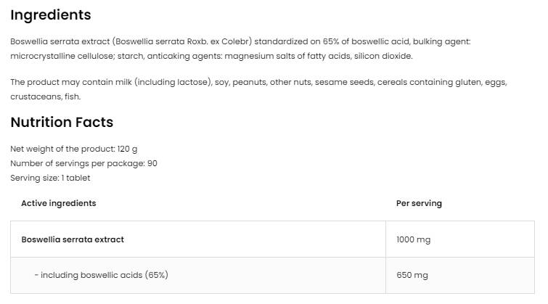
Task: Click the text crustaceans, fish
Action: [x=45, y=96]
